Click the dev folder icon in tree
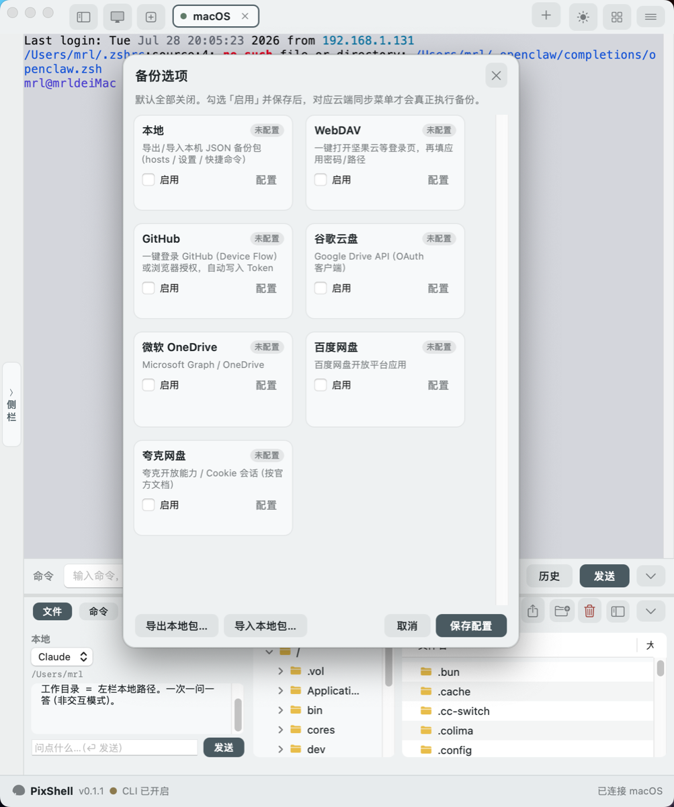Screen dimensions: 674x807 (x=296, y=749)
